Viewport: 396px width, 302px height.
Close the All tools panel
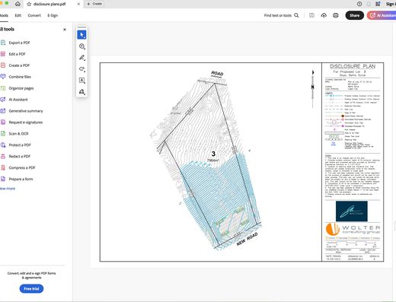(65, 30)
